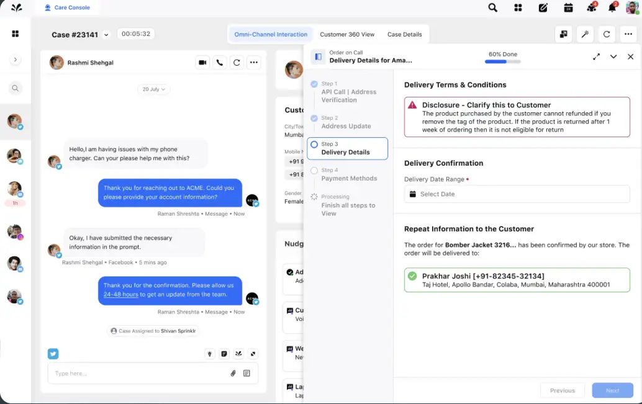
Task: Open more options in conversation header
Action: [x=254, y=63]
